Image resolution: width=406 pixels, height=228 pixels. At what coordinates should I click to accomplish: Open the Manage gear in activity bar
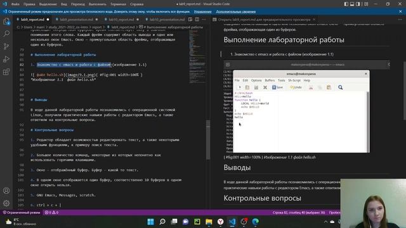pos(6,203)
